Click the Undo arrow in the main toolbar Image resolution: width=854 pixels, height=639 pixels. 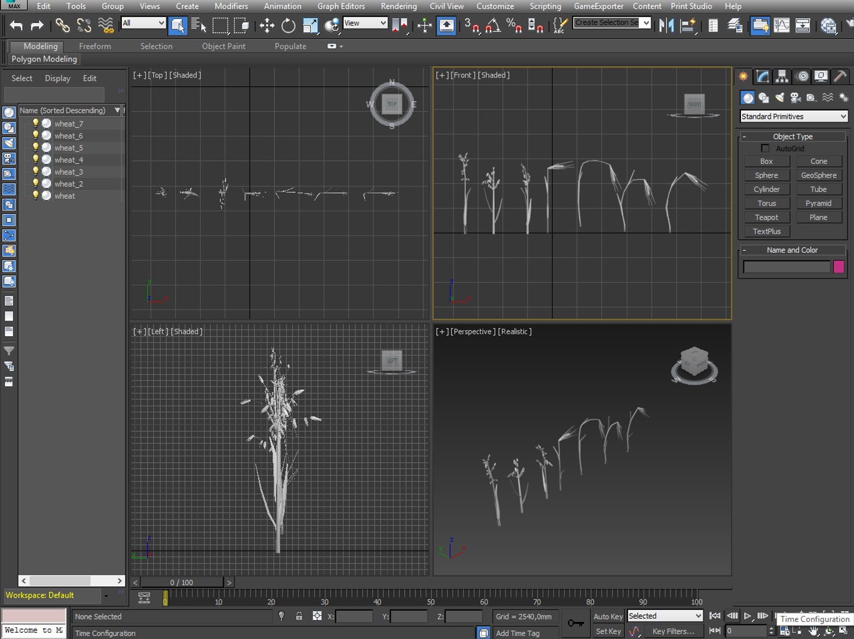pyautogui.click(x=16, y=25)
